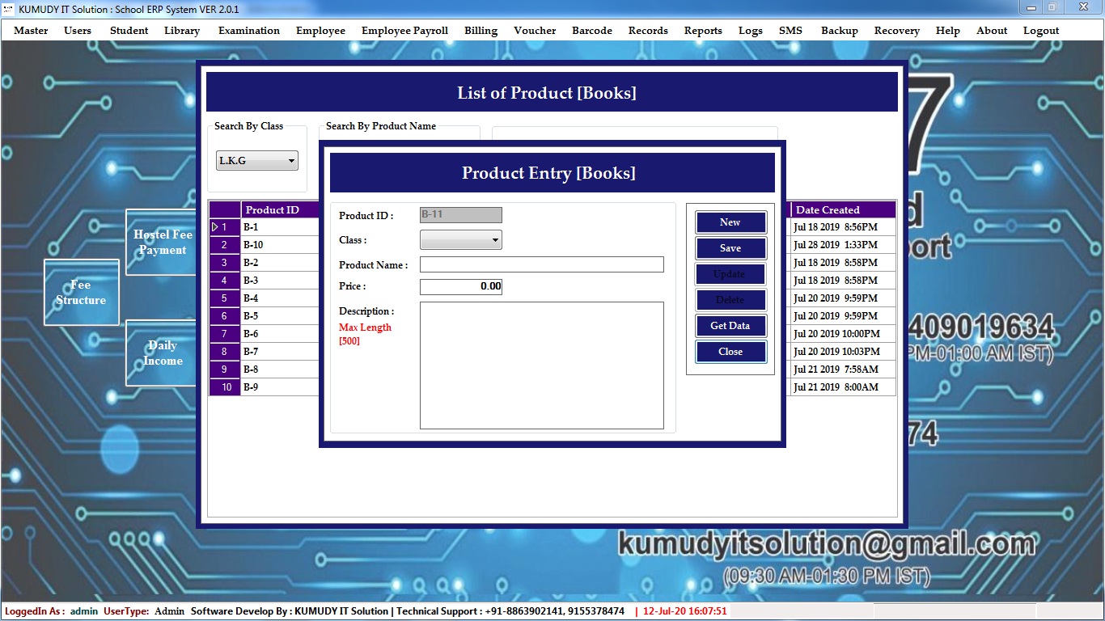Open the Examination menu

point(248,31)
